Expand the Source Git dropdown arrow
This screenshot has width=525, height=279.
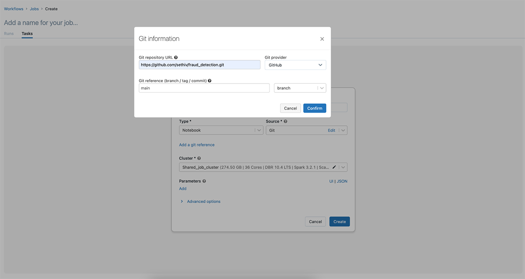click(x=343, y=130)
